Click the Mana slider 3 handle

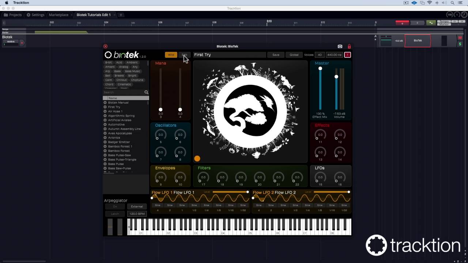click(x=161, y=110)
